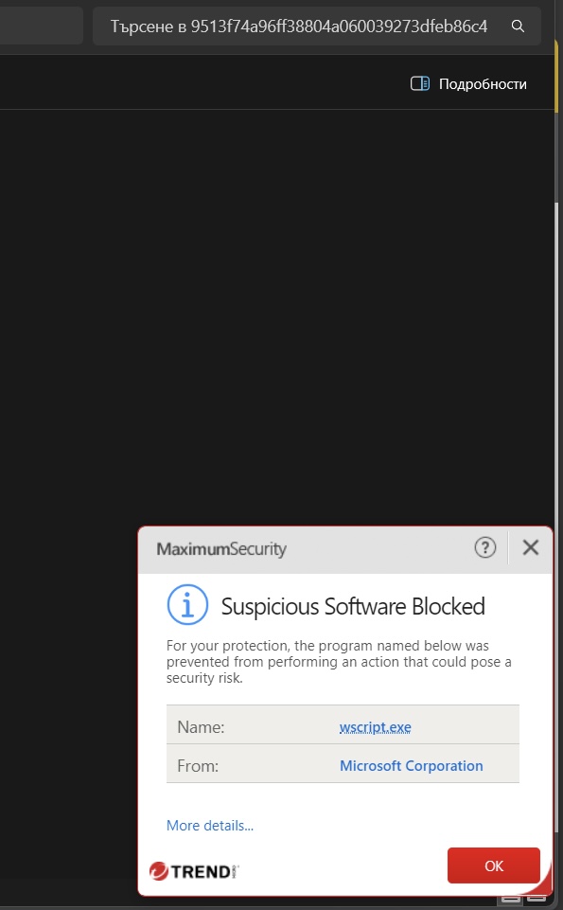This screenshot has width=563, height=910.
Task: Click the Suspicious Software Blocked heading
Action: (353, 606)
